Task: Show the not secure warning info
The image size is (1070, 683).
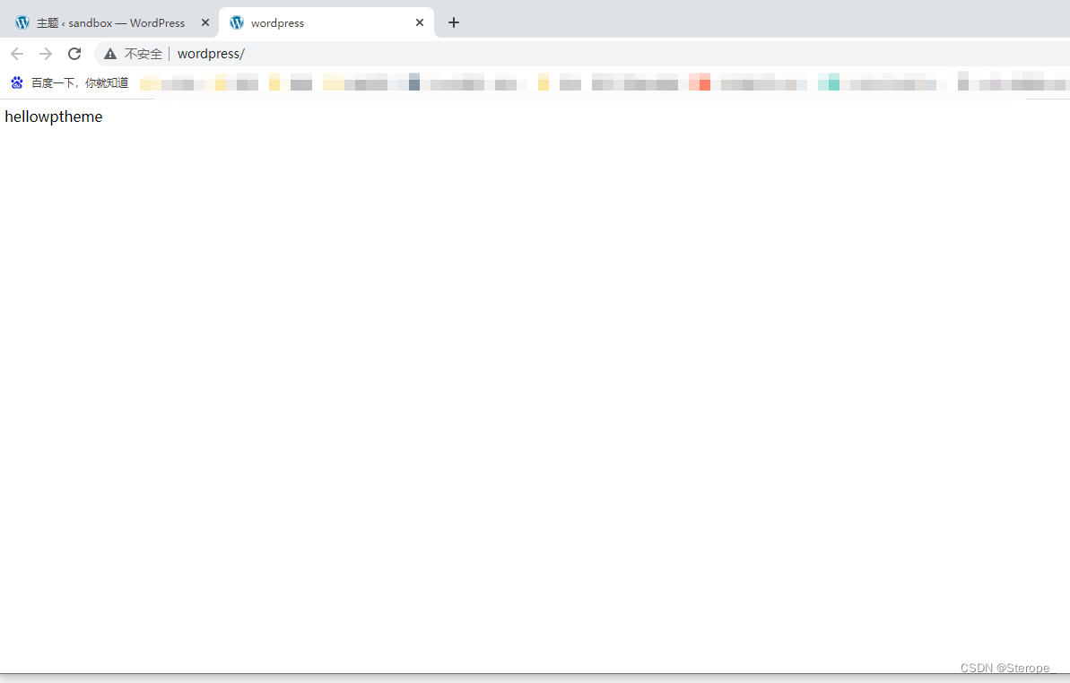Action: tap(109, 54)
